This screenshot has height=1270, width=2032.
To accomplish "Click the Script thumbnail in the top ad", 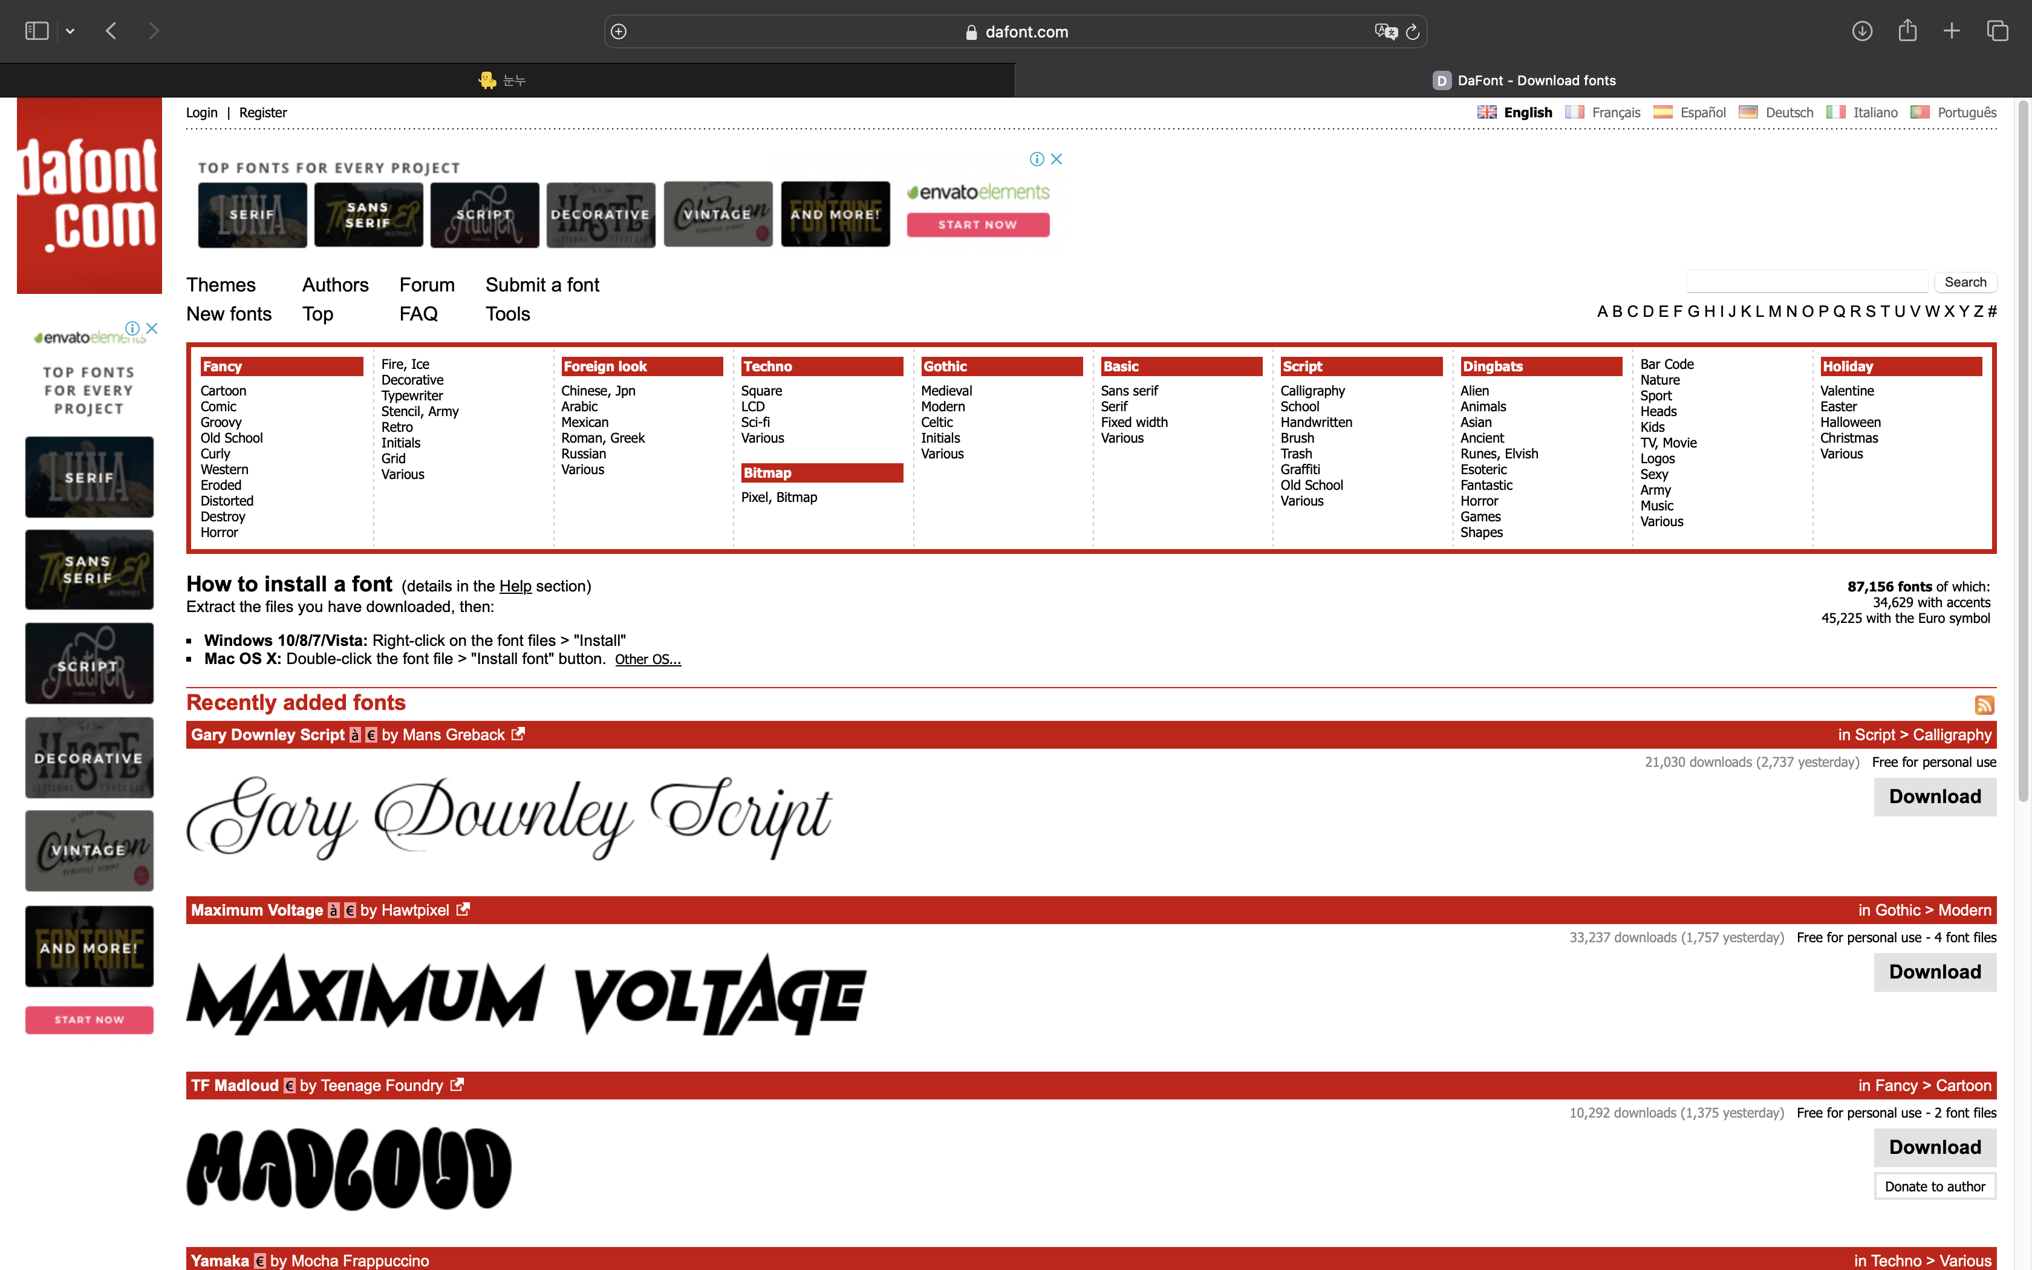I will click(484, 215).
